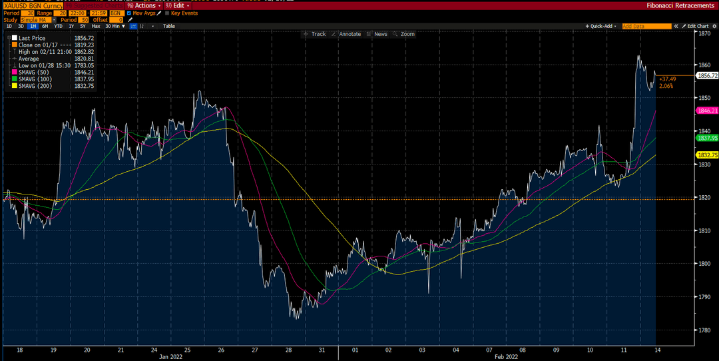
Task: Click the magenta SMAVG (50) color swatch
Action: click(x=15, y=72)
